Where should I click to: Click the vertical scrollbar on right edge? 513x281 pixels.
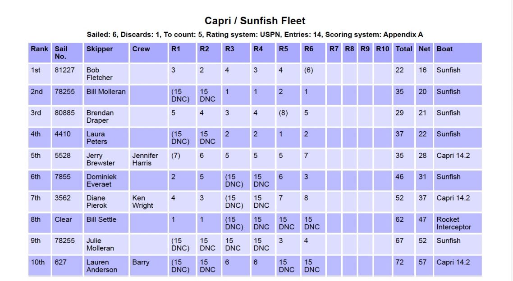click(512, 140)
